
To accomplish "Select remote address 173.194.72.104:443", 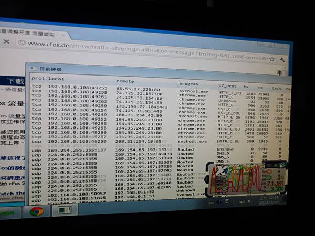I will 142,107.
